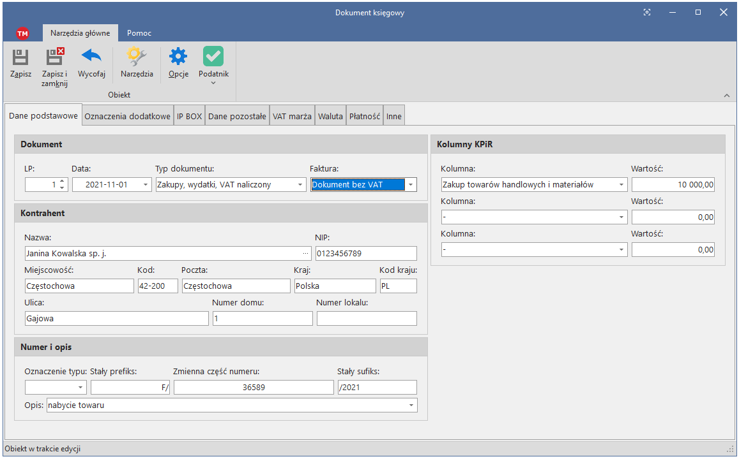The image size is (739, 459).
Task: Increase the LP number with up arrow
Action: point(62,182)
